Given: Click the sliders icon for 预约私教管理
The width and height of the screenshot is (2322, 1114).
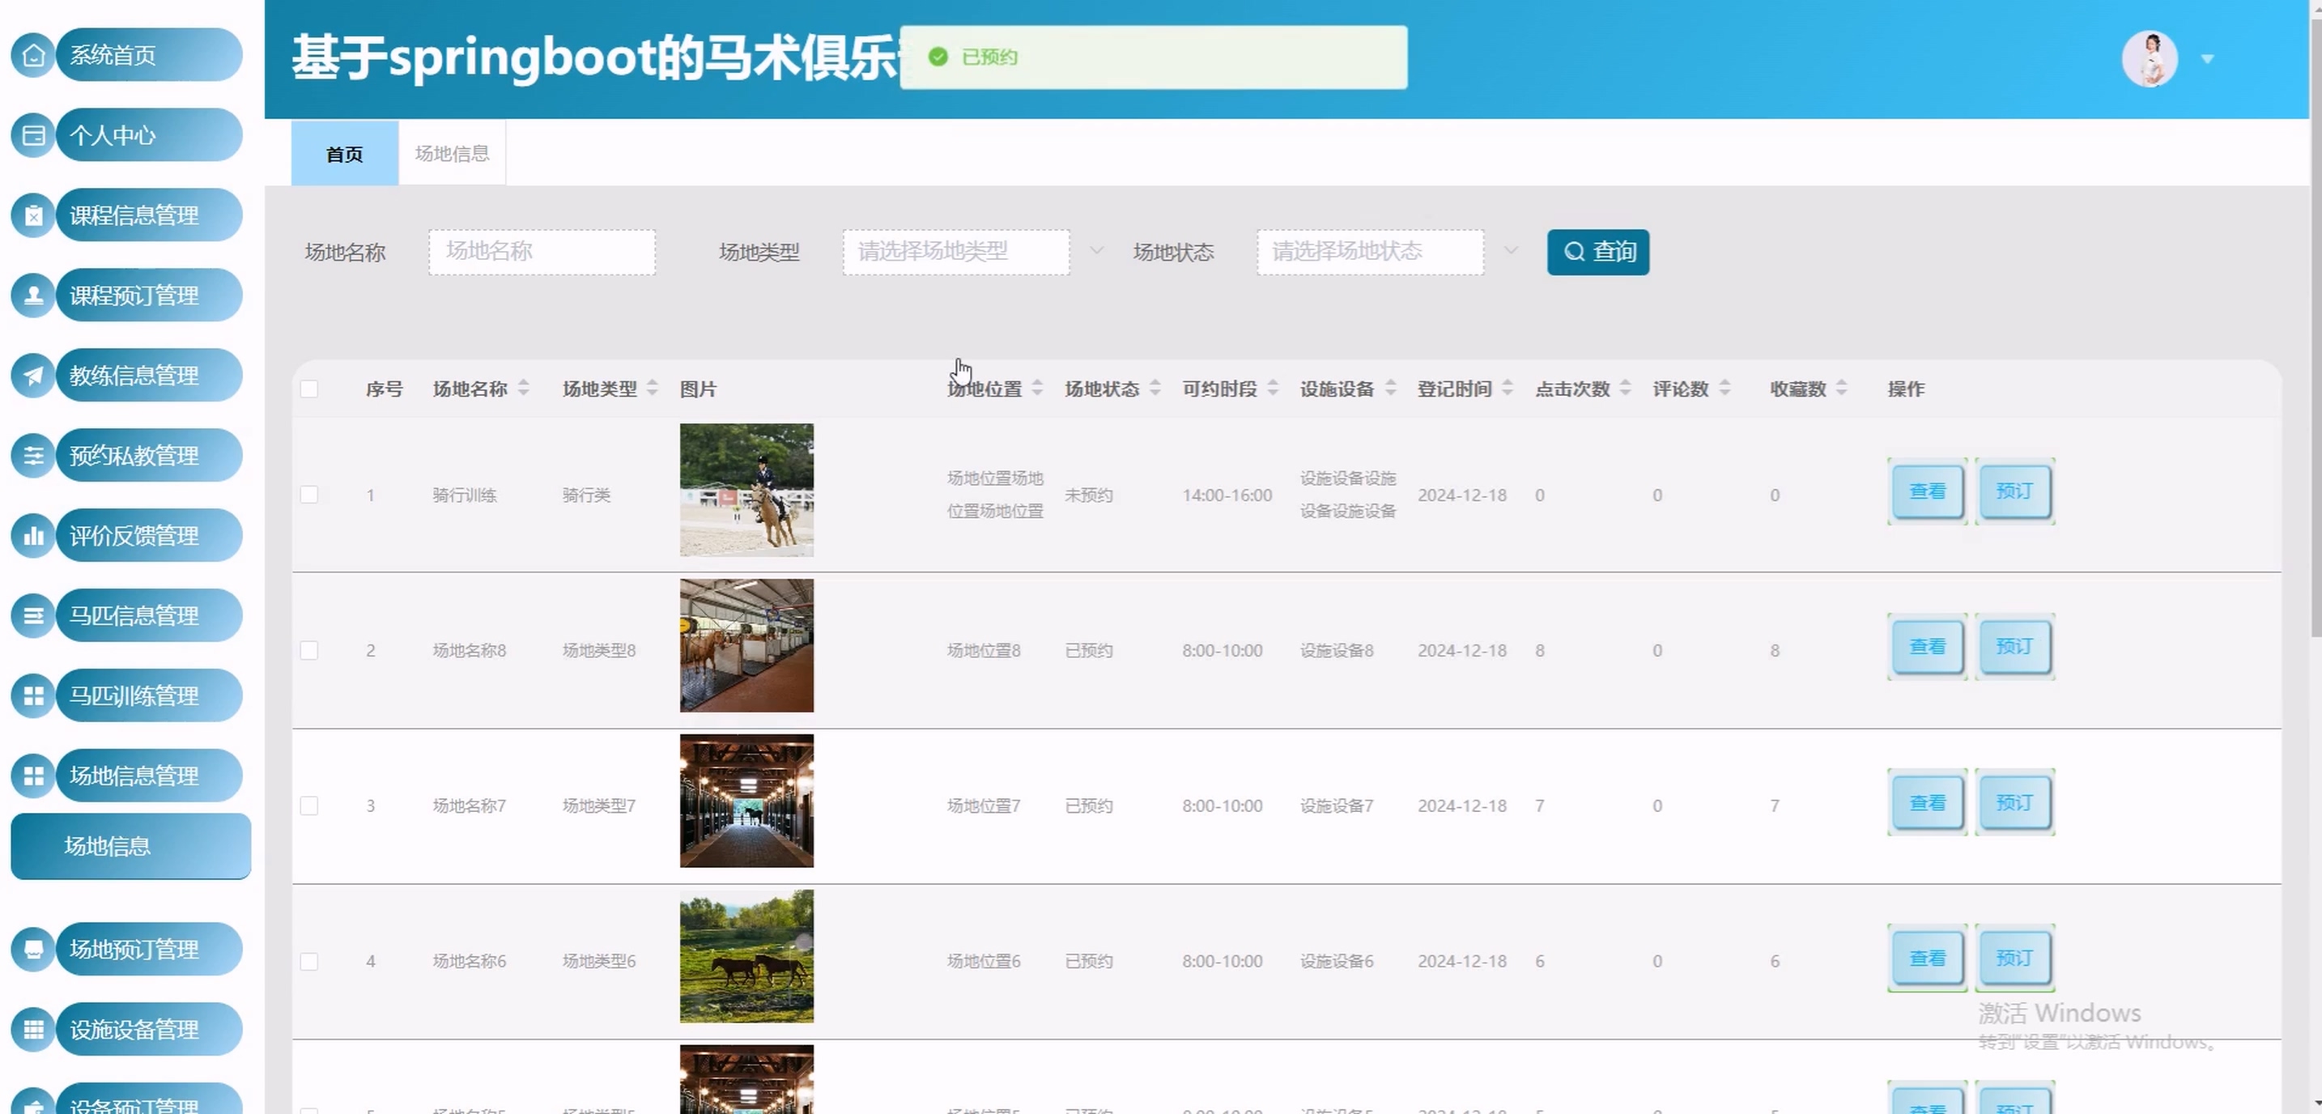Looking at the screenshot, I should pyautogui.click(x=33, y=456).
